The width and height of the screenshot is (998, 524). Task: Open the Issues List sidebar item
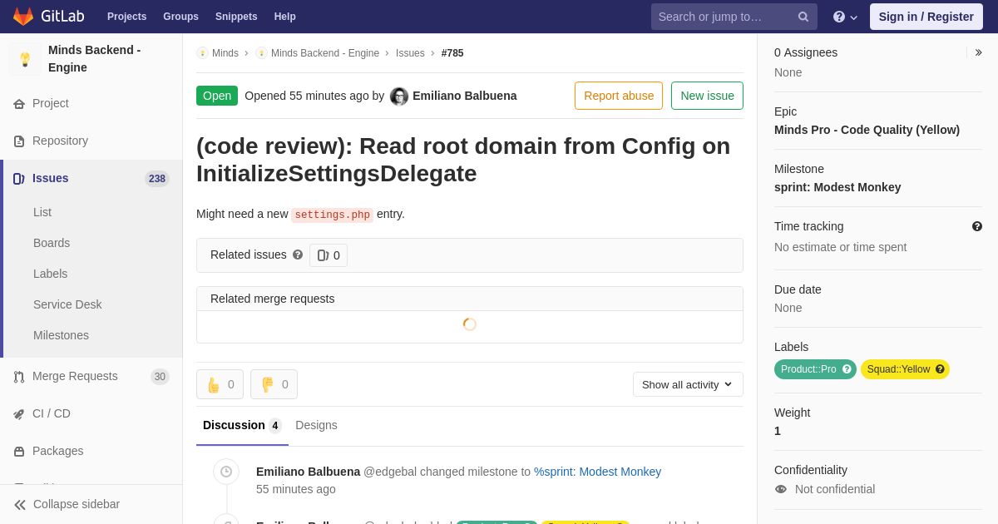pos(42,212)
